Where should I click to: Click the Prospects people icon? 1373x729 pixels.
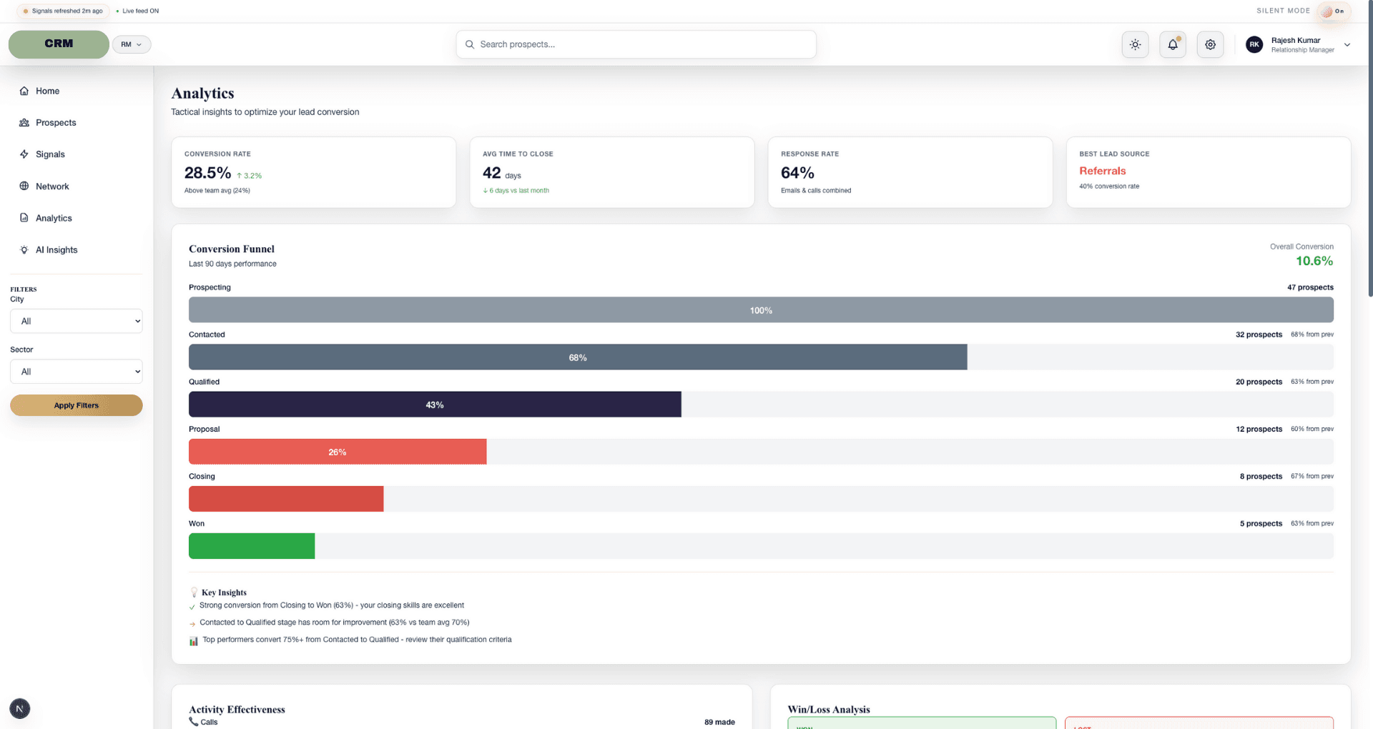pos(24,123)
